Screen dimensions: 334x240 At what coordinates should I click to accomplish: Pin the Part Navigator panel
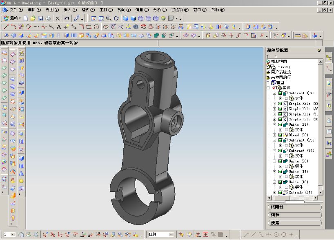coord(319,51)
